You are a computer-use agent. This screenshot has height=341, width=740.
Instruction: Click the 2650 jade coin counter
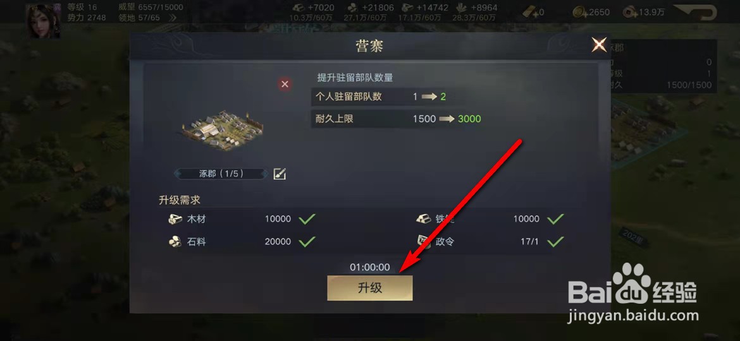pos(591,12)
